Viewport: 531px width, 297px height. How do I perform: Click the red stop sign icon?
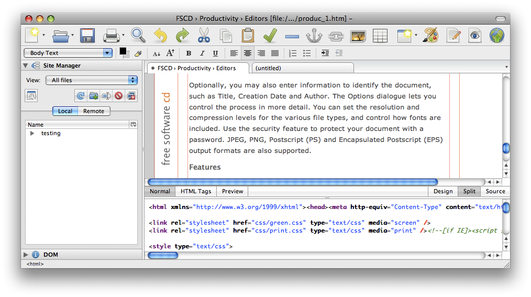[x=118, y=96]
